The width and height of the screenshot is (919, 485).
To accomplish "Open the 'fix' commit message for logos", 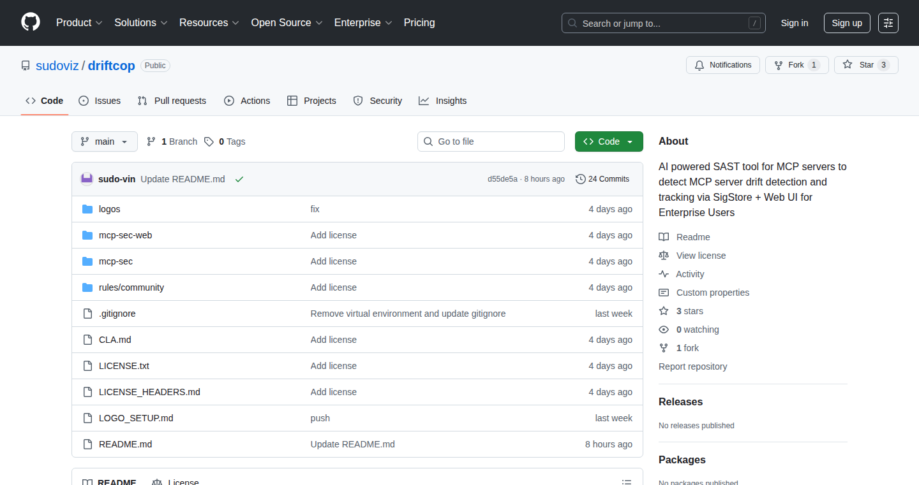I will click(315, 209).
